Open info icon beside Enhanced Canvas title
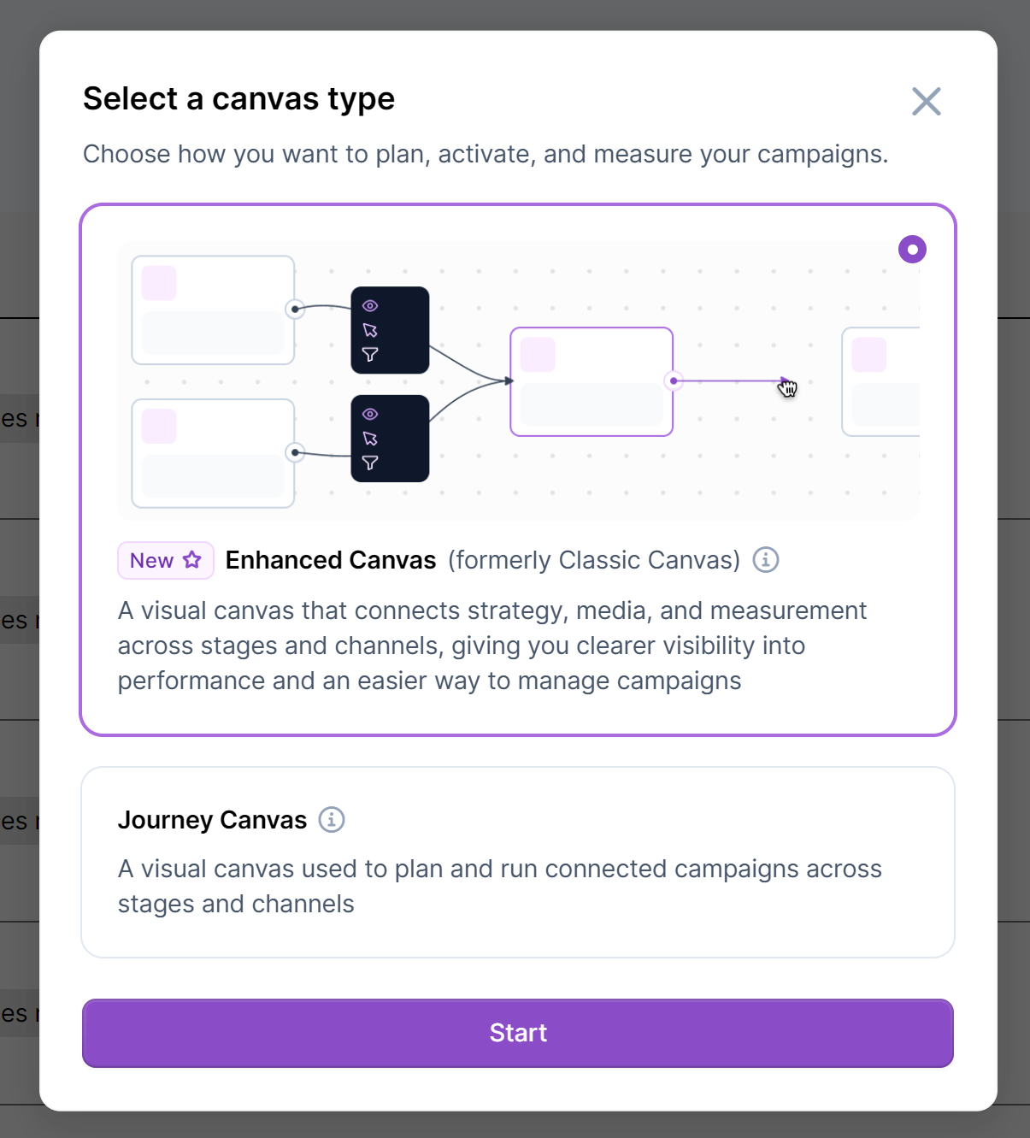Viewport: 1030px width, 1138px height. [765, 560]
